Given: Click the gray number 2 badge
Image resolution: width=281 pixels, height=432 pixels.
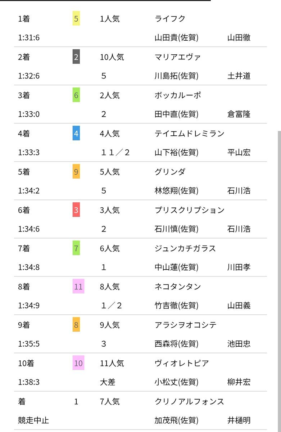Looking at the screenshot, I should click(76, 57).
